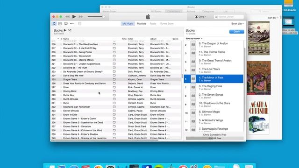Viewport: 299px width, 168px height.
Task: Toggle checkbox for Elephants Can Remember row
Action: pyautogui.click(x=61, y=107)
